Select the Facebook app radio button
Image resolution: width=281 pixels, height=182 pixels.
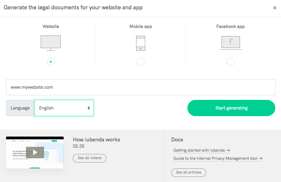click(231, 62)
